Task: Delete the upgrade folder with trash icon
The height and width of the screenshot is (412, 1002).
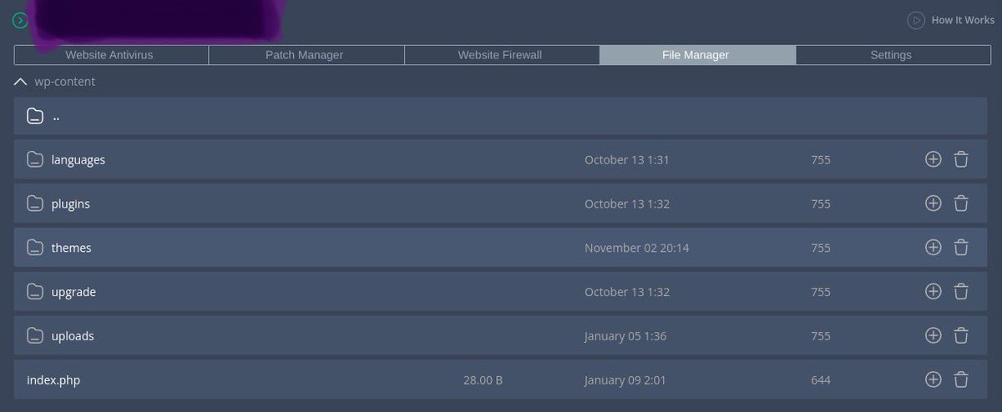Action: click(961, 292)
